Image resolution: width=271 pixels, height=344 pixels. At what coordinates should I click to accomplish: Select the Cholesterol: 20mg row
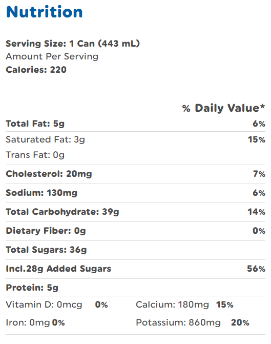point(135,174)
